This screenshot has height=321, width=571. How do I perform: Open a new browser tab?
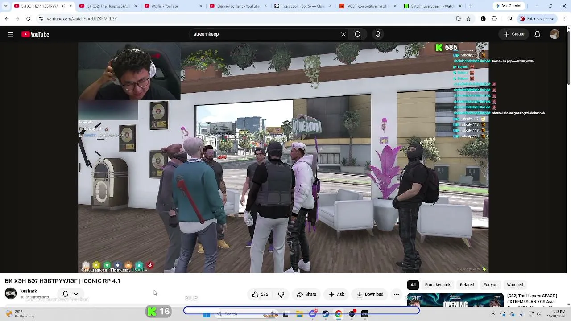[471, 6]
